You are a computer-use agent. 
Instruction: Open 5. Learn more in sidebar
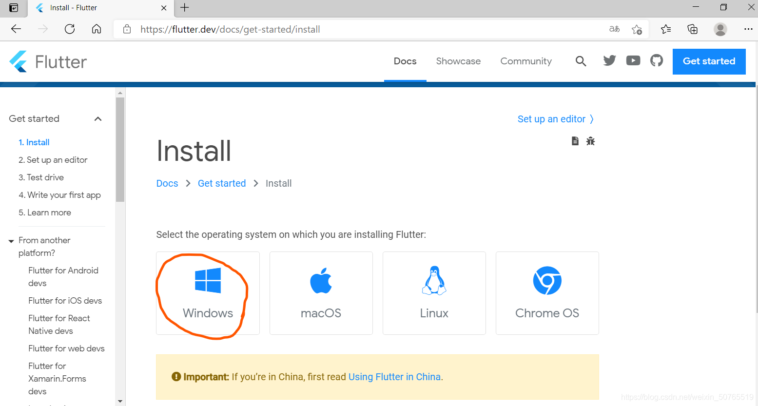click(45, 213)
